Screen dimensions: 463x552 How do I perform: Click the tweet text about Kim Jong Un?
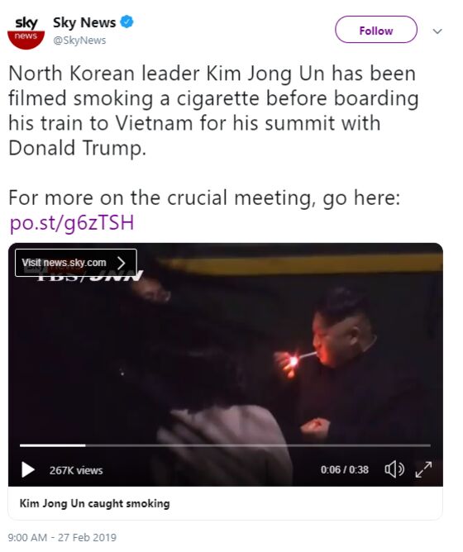[213, 111]
